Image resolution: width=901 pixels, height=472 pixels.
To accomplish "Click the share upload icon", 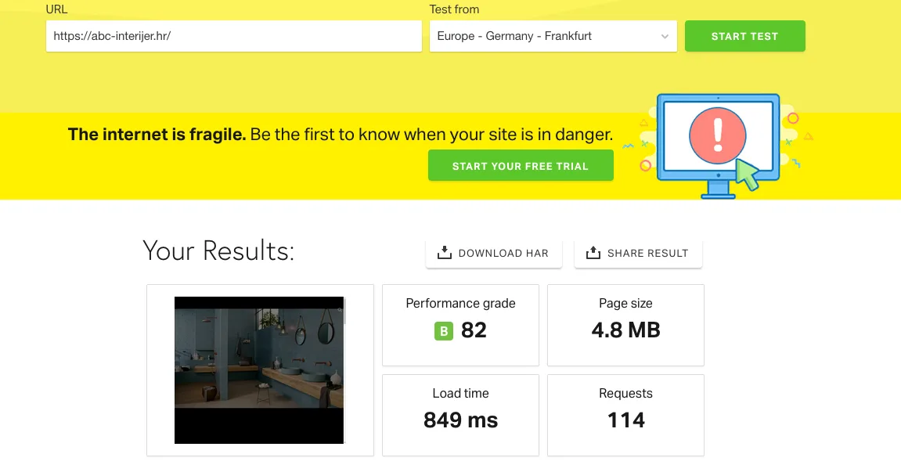I will (x=593, y=253).
